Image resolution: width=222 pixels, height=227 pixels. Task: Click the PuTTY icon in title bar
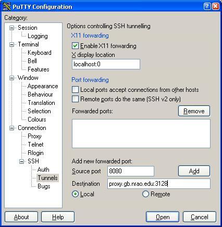pyautogui.click(x=7, y=6)
